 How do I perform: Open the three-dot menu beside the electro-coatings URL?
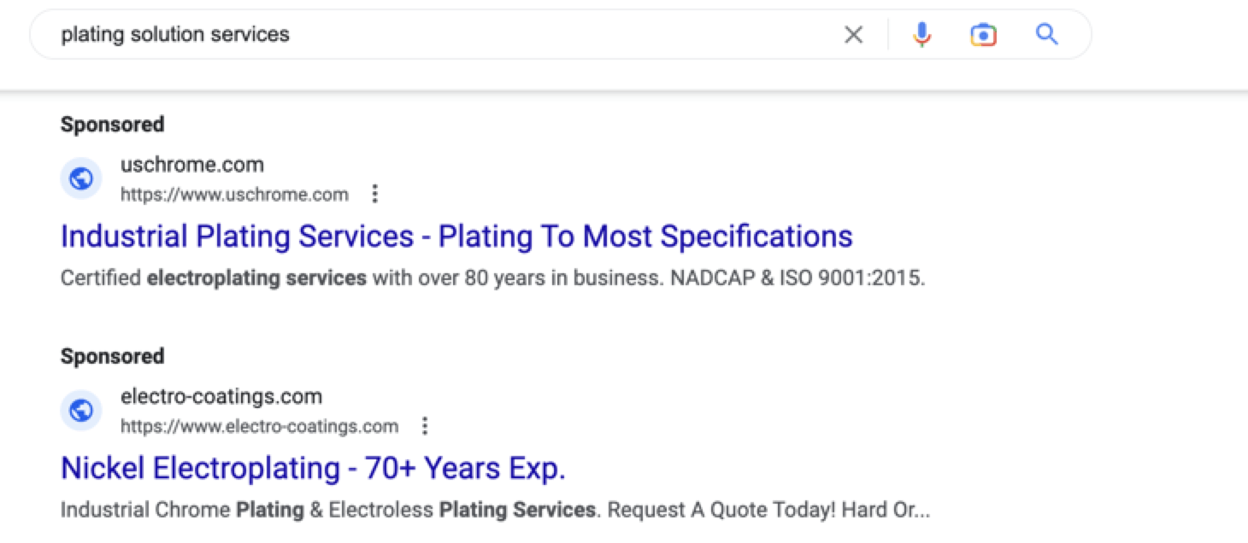click(x=424, y=426)
